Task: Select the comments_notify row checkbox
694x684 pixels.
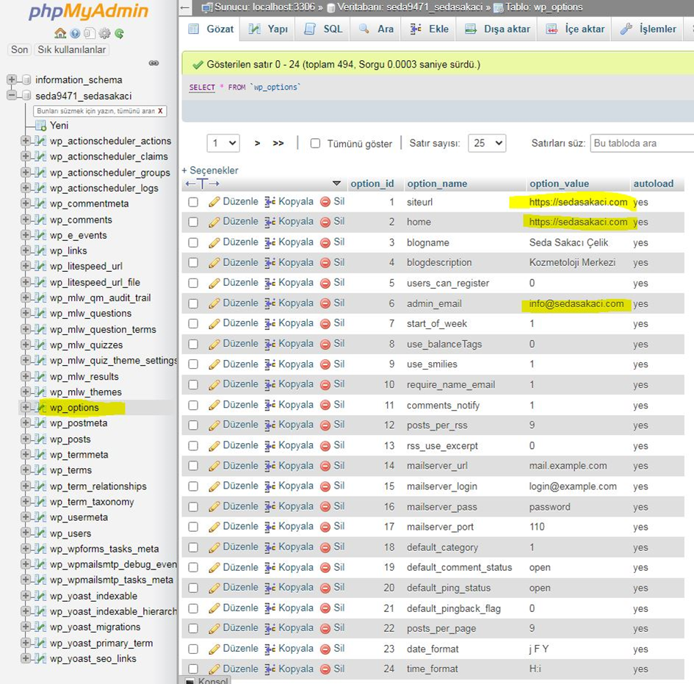Action: [193, 405]
